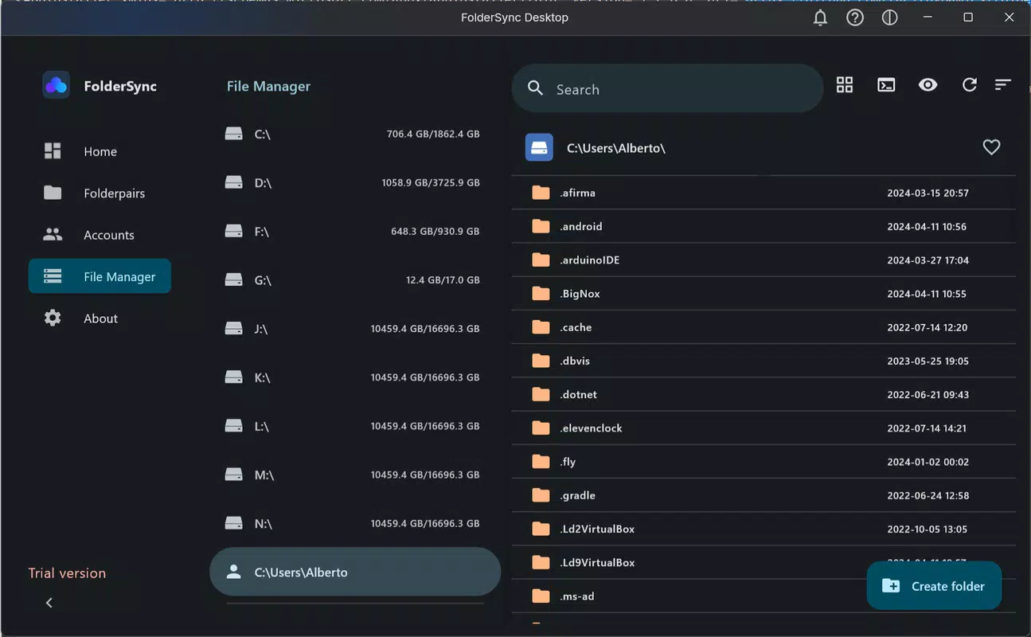Click the folder icon of .afirma

click(x=541, y=193)
